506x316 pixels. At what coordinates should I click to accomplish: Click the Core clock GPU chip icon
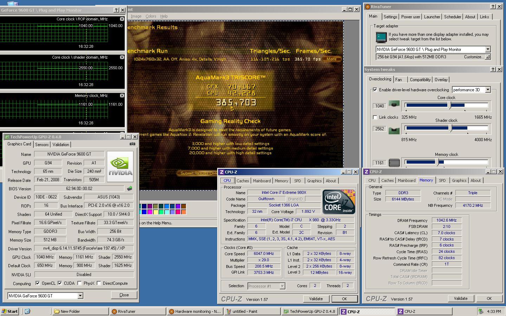394,104
